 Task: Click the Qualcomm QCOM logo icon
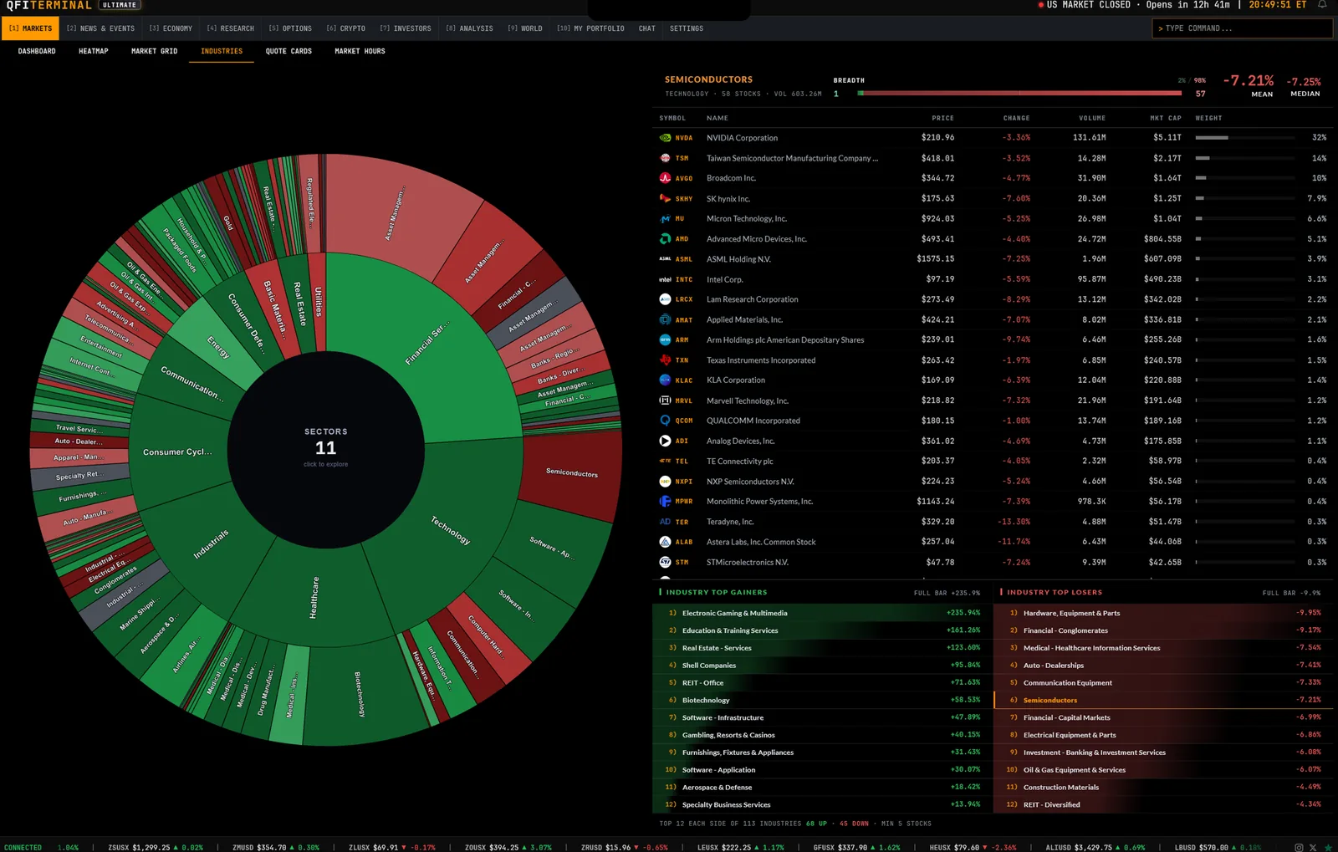[665, 421]
